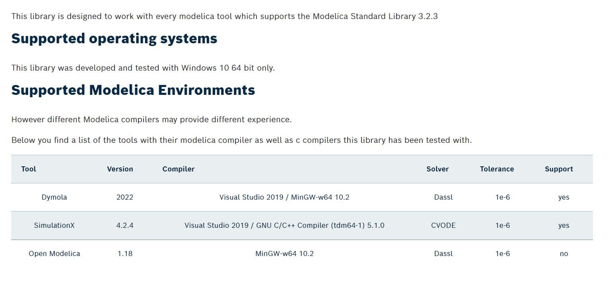
Task: Click the 2022 version cell
Action: 125,197
